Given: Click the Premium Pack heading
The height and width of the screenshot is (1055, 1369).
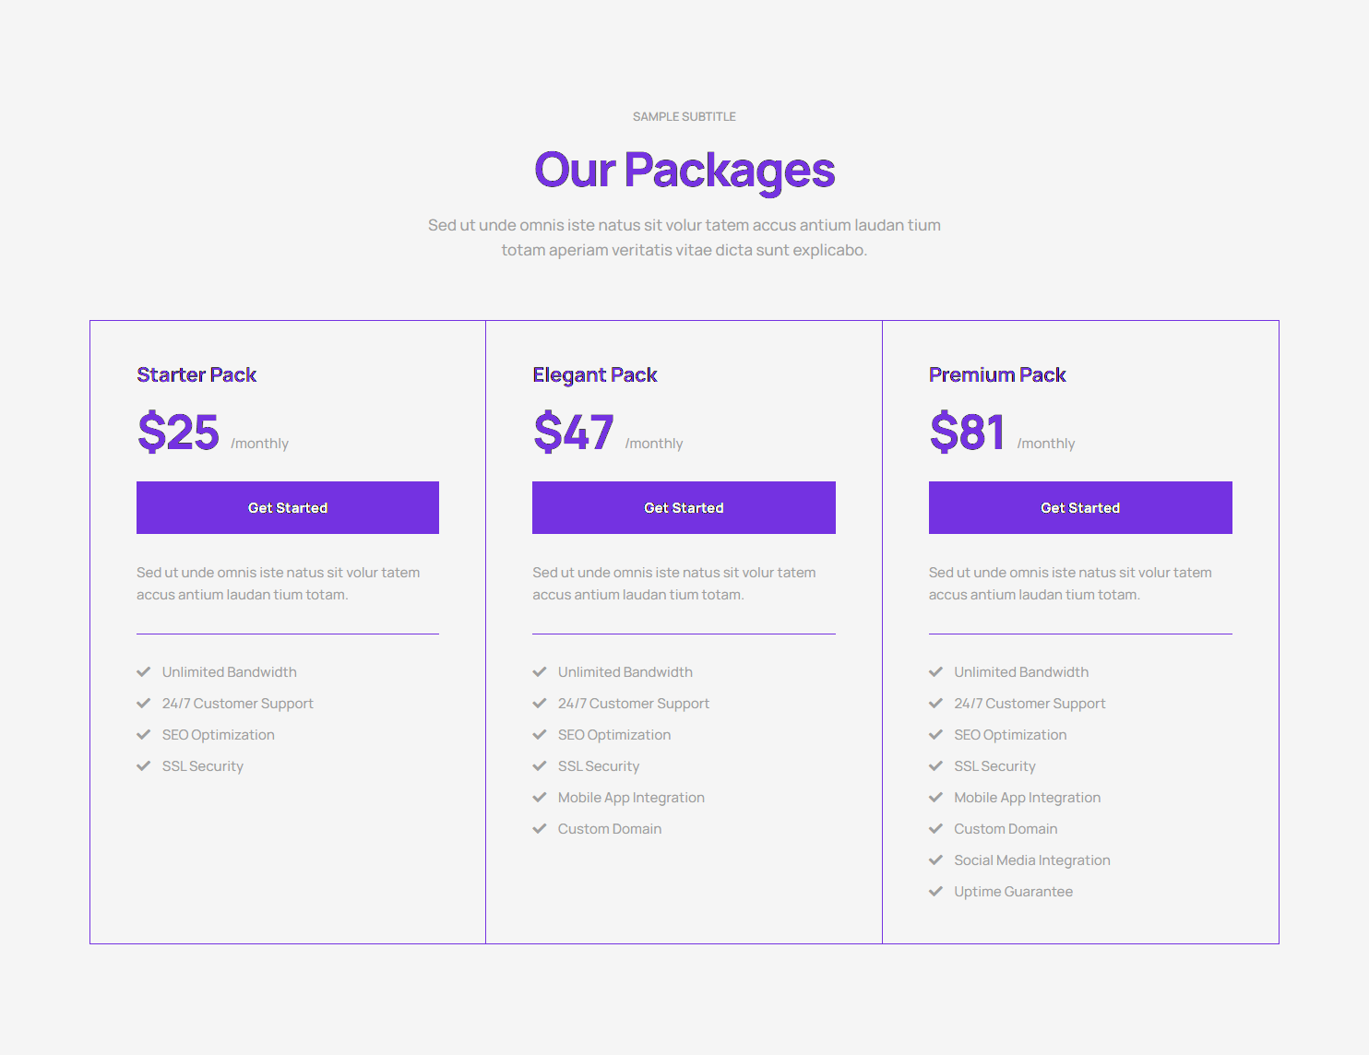Looking at the screenshot, I should click(x=997, y=374).
